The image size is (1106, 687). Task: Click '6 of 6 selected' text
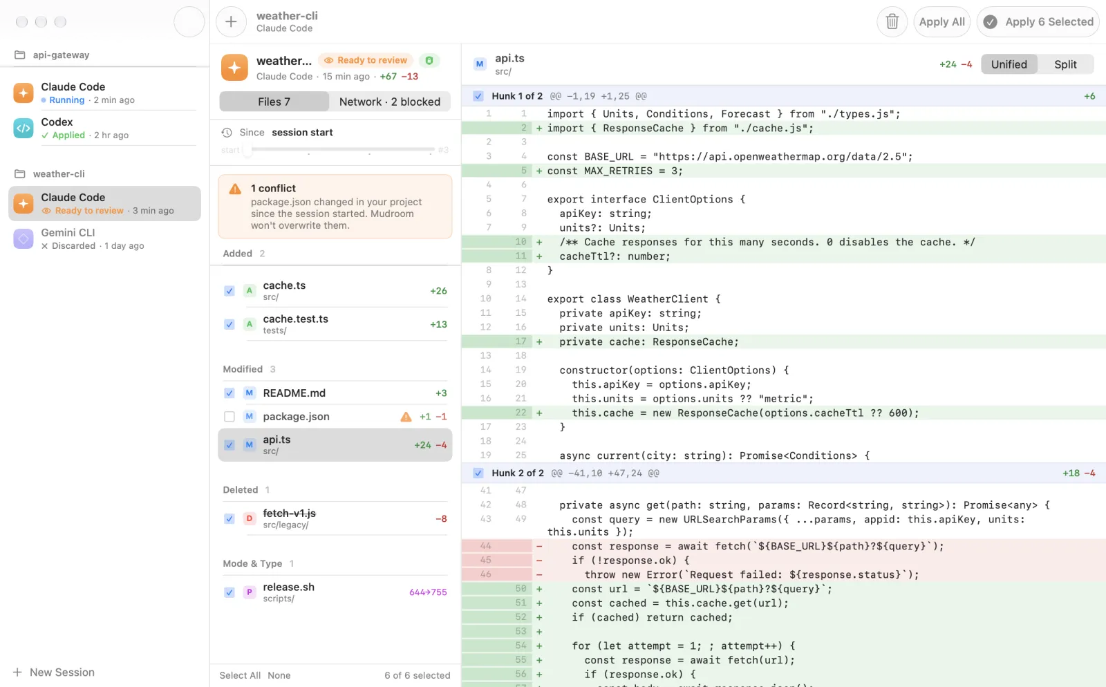click(x=418, y=675)
